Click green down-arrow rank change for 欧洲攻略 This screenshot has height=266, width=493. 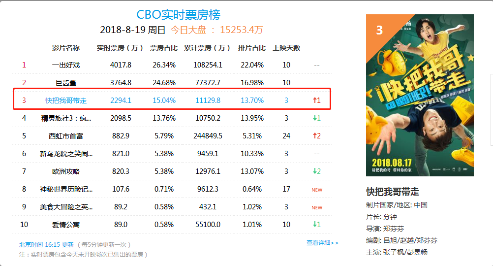tap(317, 171)
